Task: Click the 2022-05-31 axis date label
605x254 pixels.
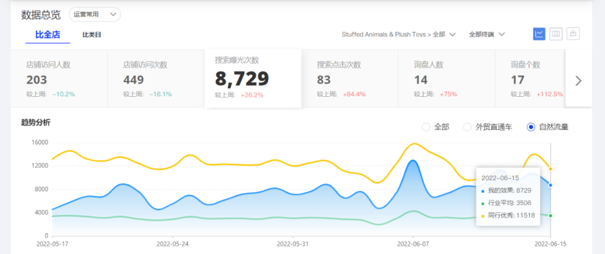Action: pyautogui.click(x=293, y=243)
